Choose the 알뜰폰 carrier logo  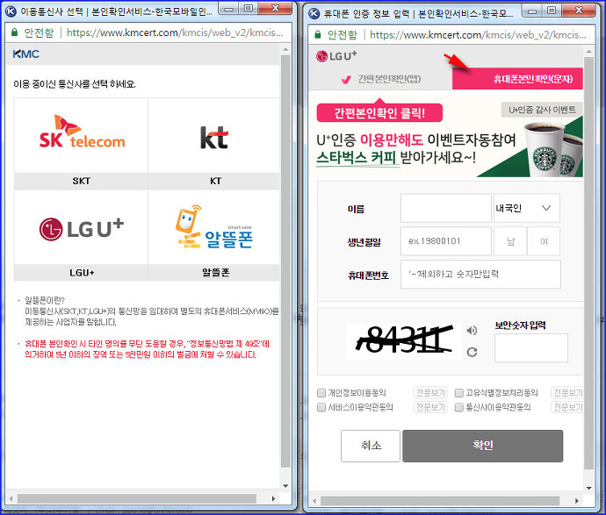[x=213, y=226]
